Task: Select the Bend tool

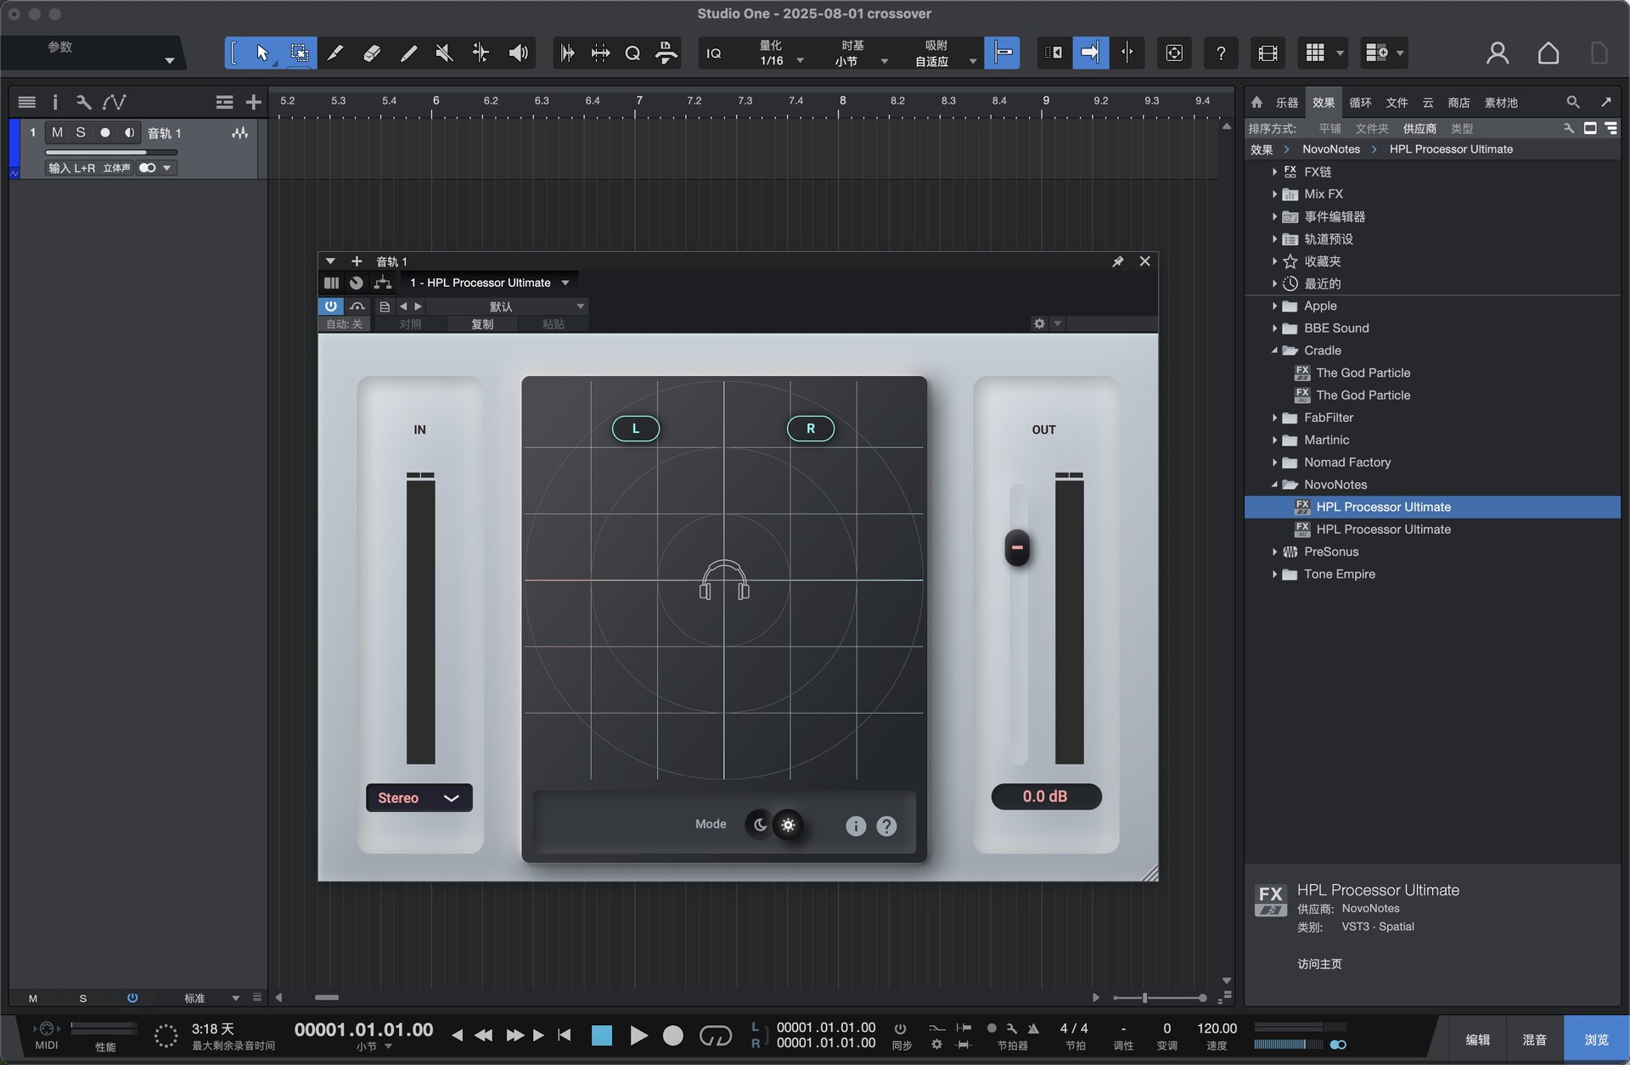Action: click(x=481, y=53)
